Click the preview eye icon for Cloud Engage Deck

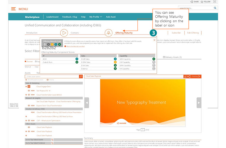(x=29, y=87)
